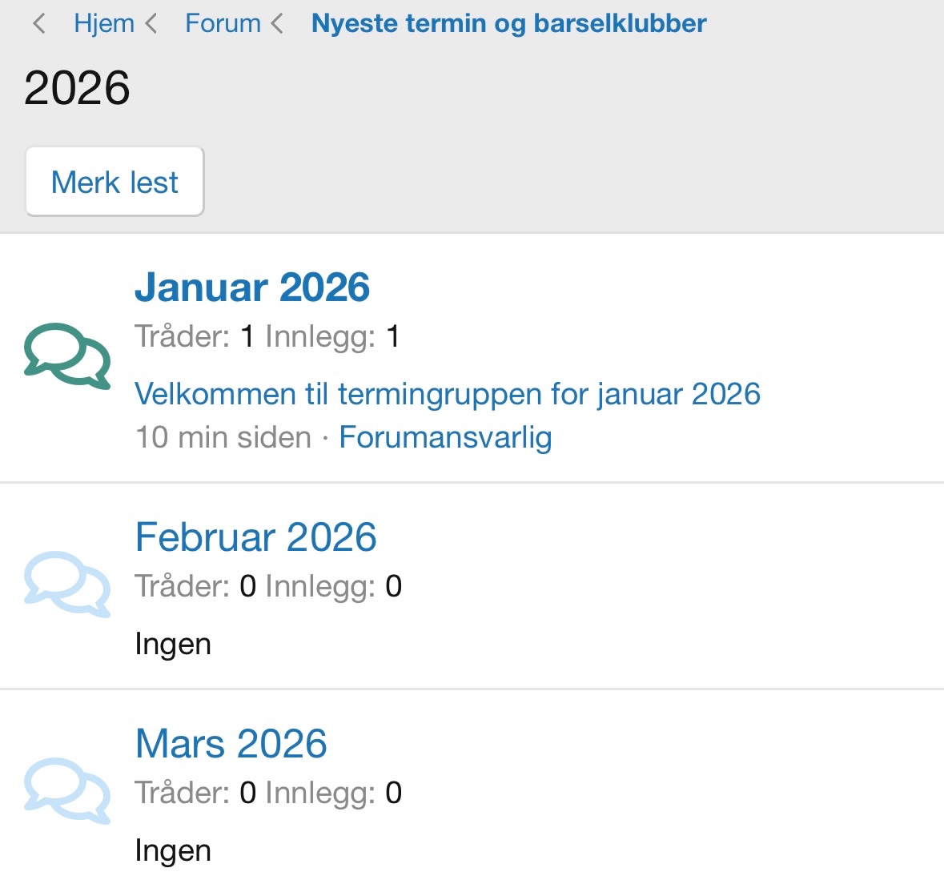Screen dimensions: 944x892
Task: Open the Velkommen til termingruppen thread
Action: tap(447, 394)
